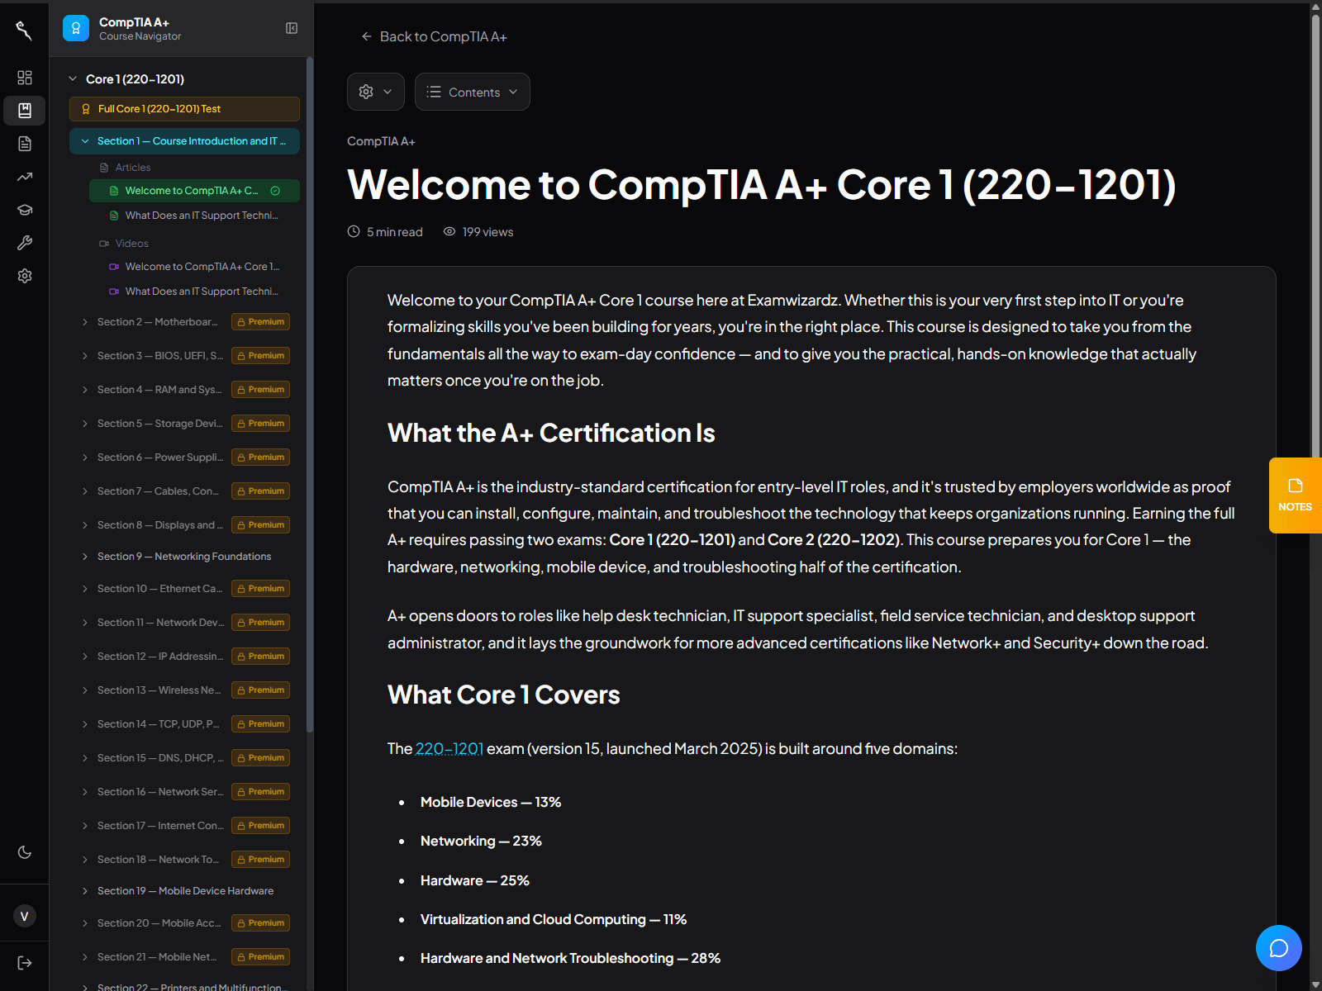The height and width of the screenshot is (991, 1322).
Task: Open the V user avatar
Action: click(25, 916)
